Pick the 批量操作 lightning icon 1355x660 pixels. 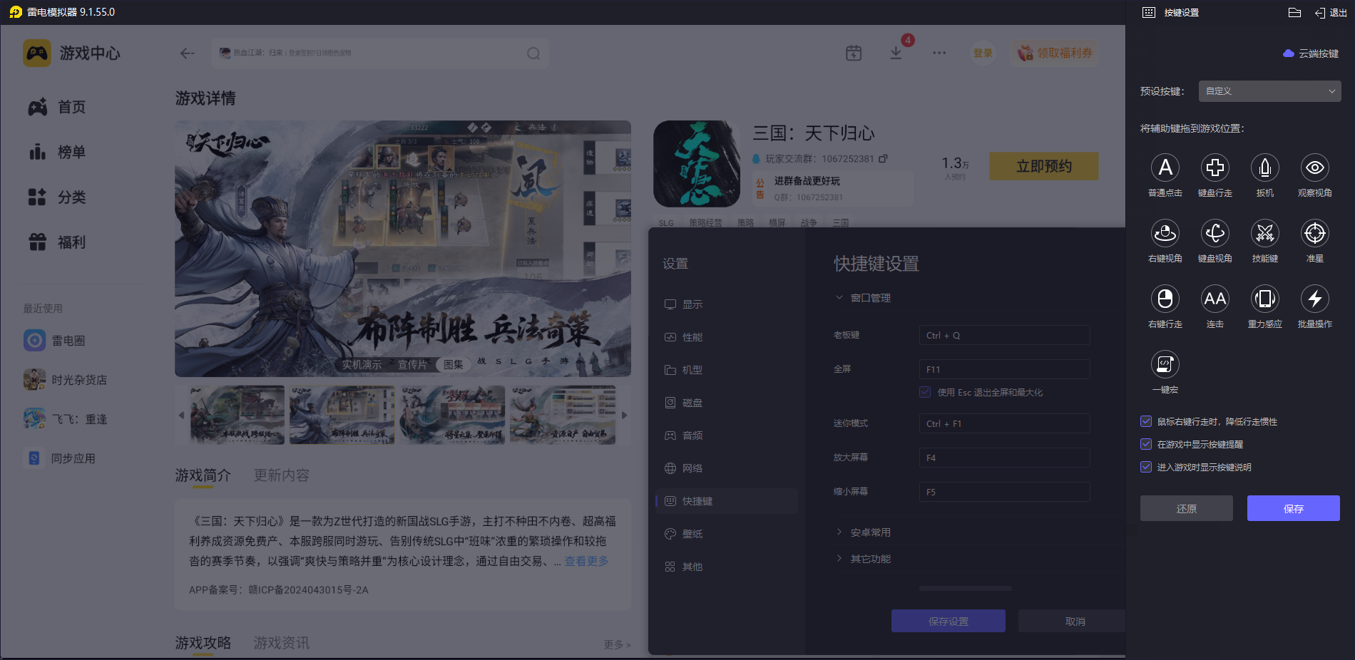tap(1314, 299)
